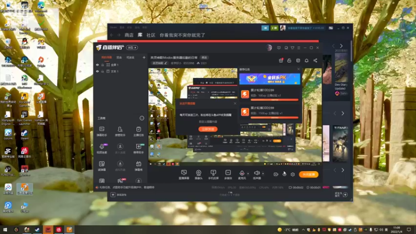Viewport: 416px width, 234px height.
Task: Switch to the second scene tab
Action: [119, 57]
